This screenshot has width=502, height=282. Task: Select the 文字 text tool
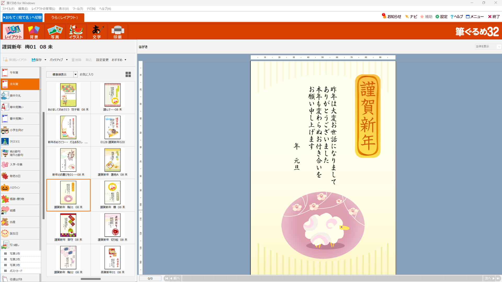tap(97, 32)
